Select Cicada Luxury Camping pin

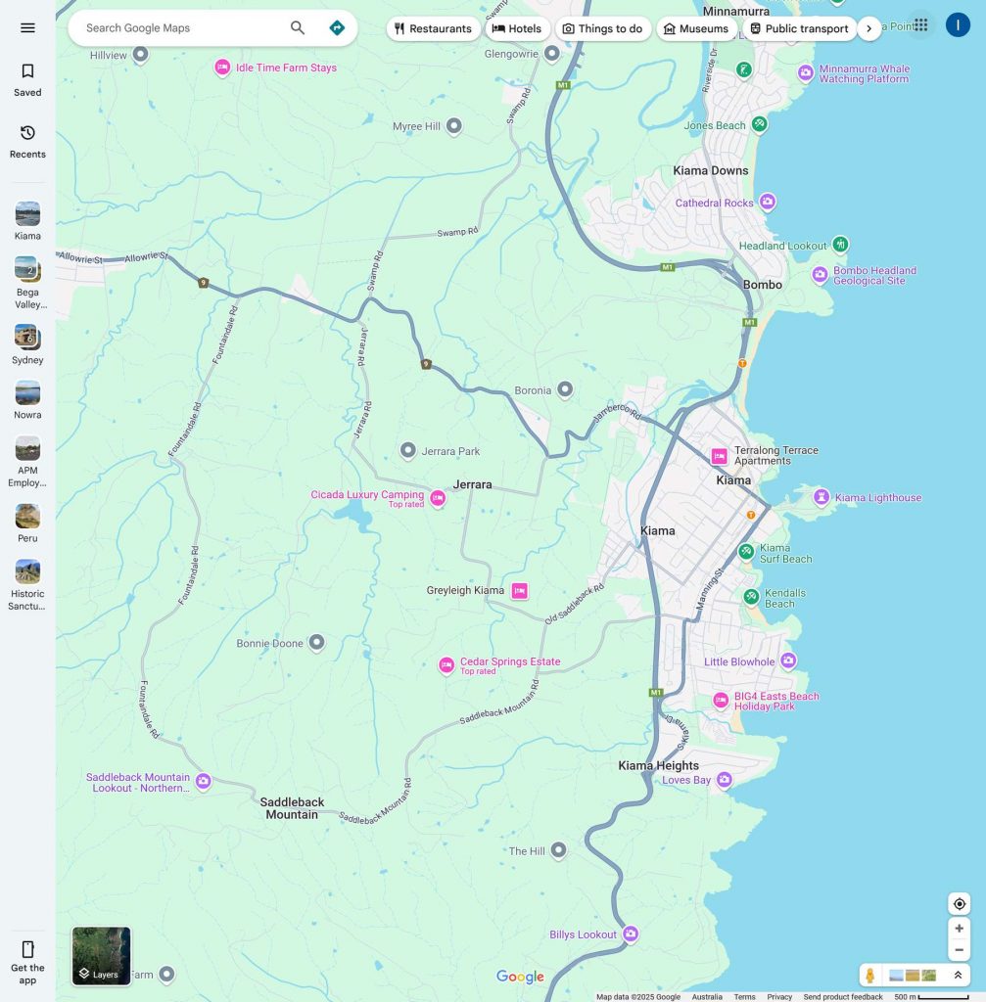click(x=438, y=498)
